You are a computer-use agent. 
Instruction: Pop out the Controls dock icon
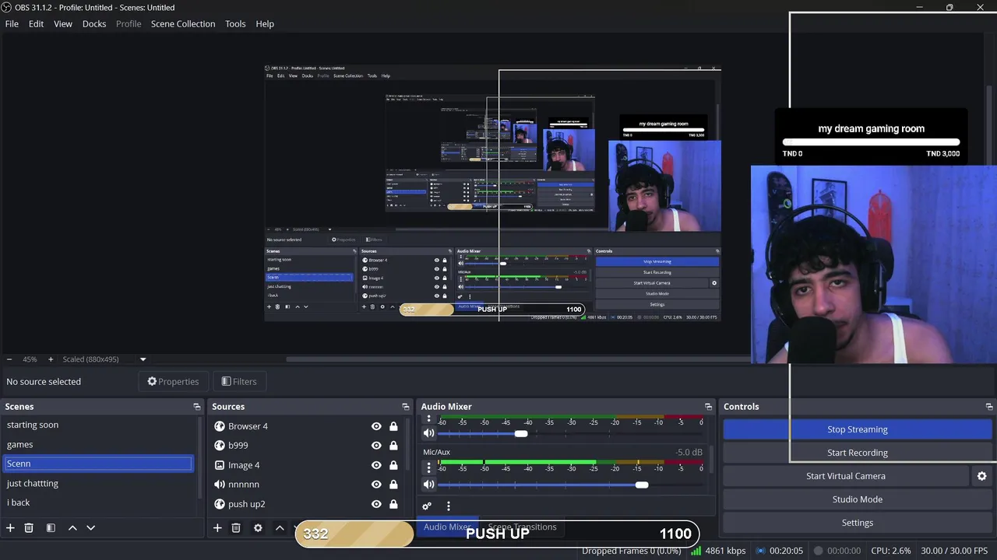(x=989, y=407)
